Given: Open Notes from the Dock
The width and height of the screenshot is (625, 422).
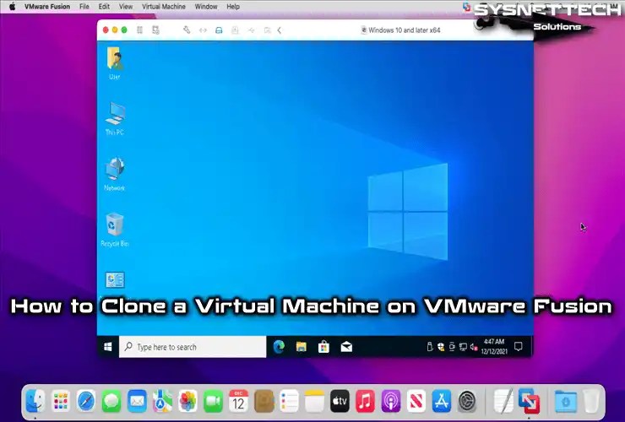Looking at the screenshot, I should [315, 401].
